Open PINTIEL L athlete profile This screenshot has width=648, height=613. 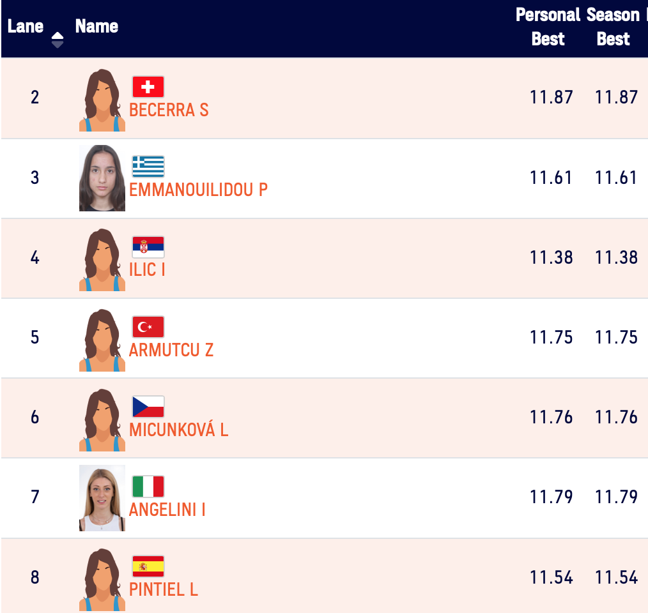point(163,589)
